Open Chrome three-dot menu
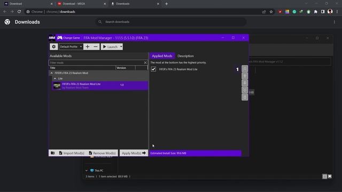 (x=337, y=12)
